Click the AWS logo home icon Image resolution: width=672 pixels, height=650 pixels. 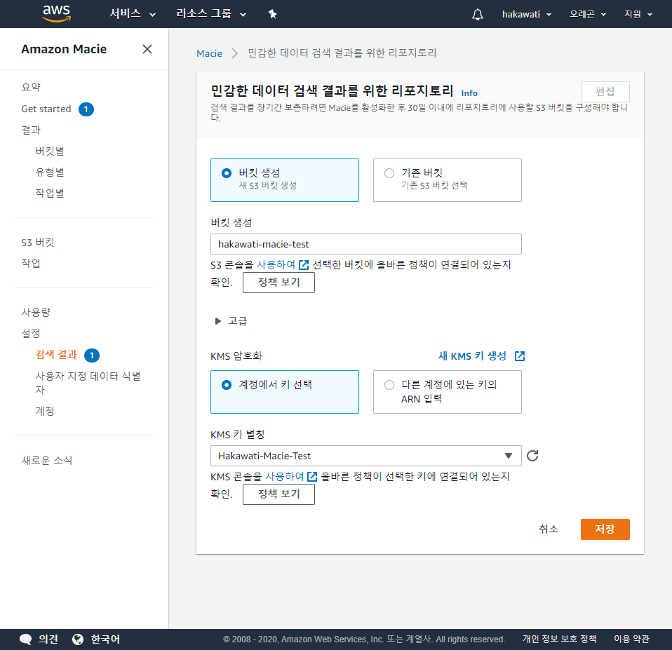point(56,13)
